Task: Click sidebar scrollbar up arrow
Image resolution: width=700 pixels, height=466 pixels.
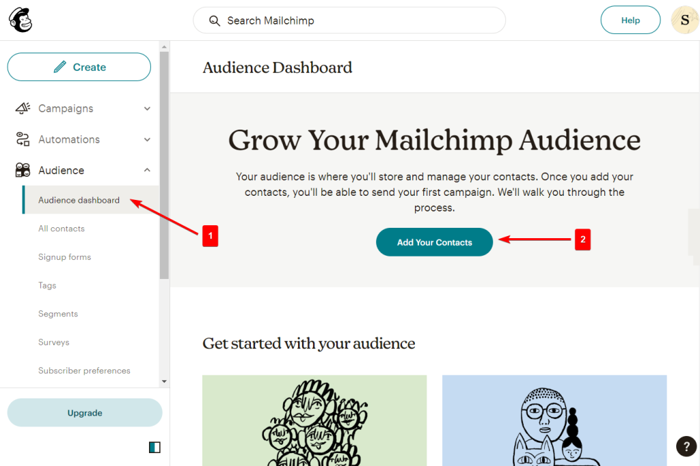Action: click(164, 47)
